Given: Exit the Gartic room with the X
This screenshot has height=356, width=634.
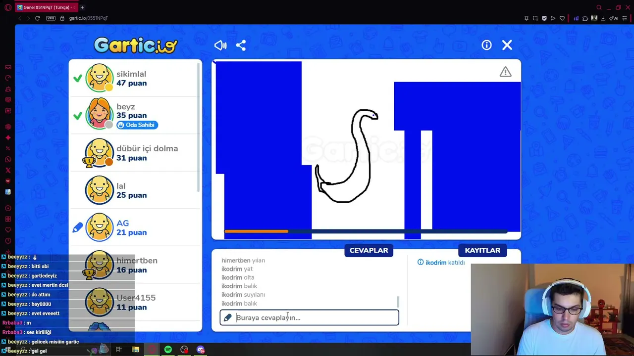Looking at the screenshot, I should pyautogui.click(x=507, y=45).
